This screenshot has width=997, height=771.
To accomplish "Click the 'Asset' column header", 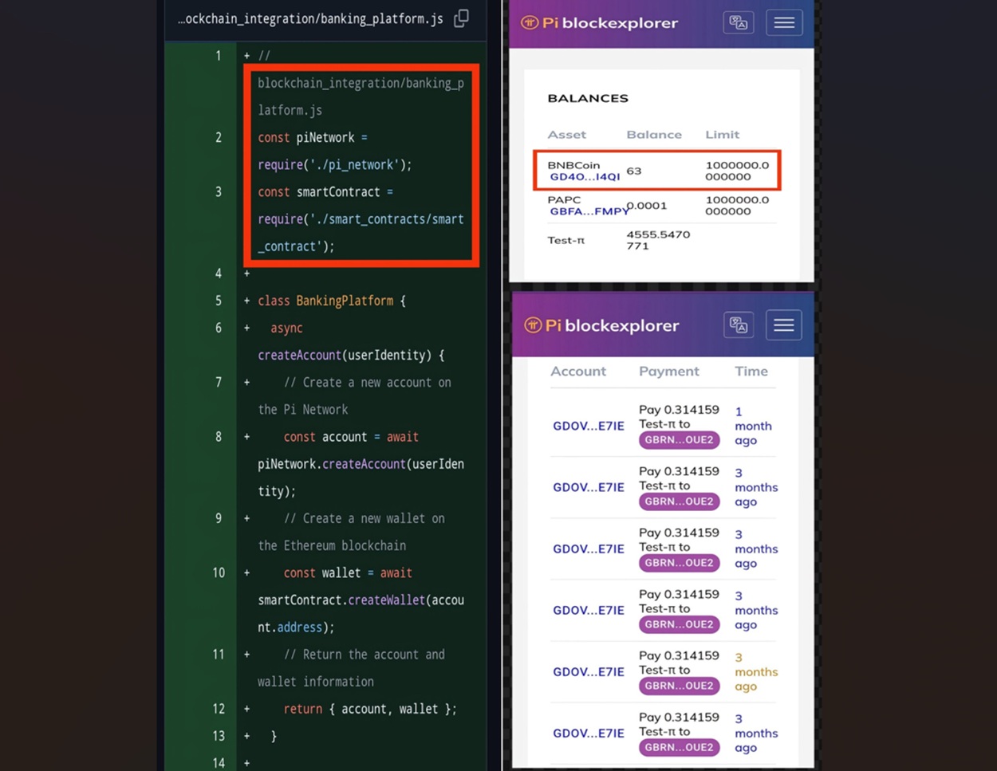I will click(566, 135).
